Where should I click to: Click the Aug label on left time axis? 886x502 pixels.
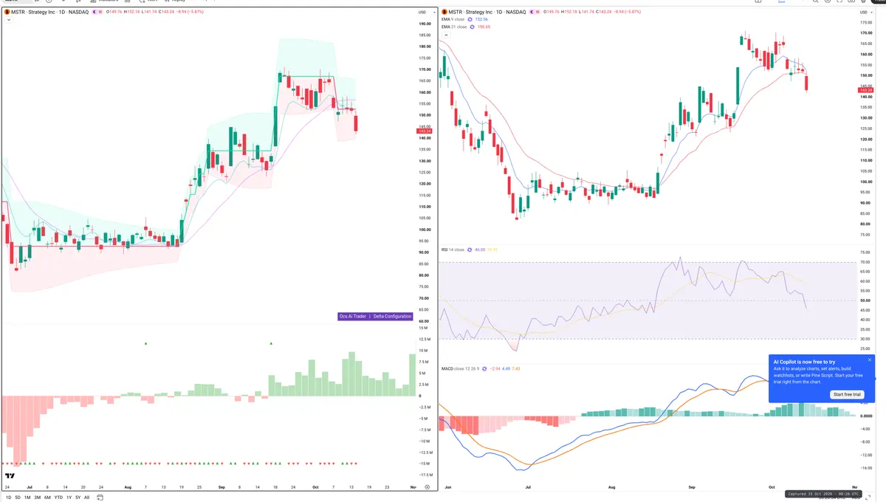(x=127, y=487)
